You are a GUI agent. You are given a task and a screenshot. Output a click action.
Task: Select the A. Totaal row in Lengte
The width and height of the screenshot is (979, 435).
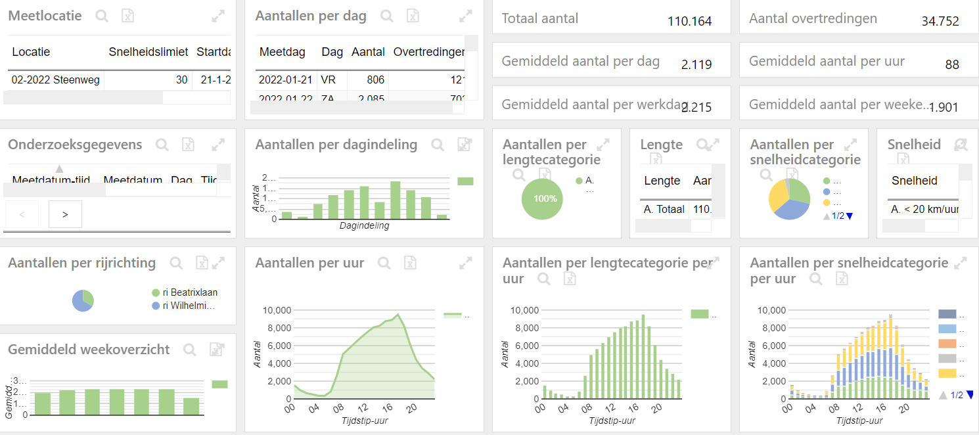pyautogui.click(x=676, y=210)
